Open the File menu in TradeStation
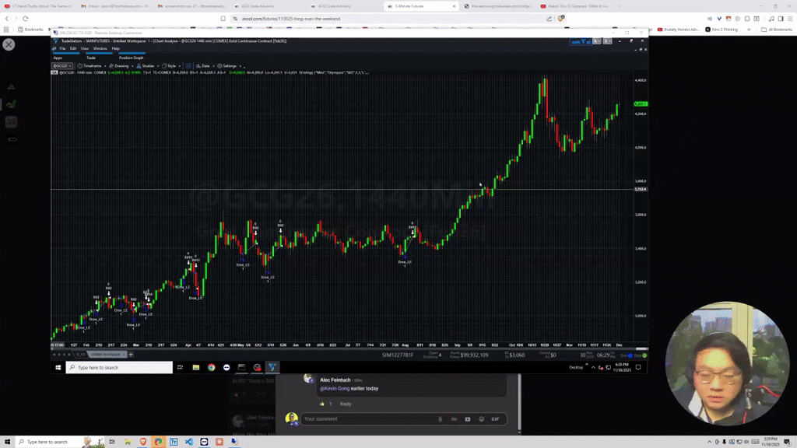 pos(61,48)
